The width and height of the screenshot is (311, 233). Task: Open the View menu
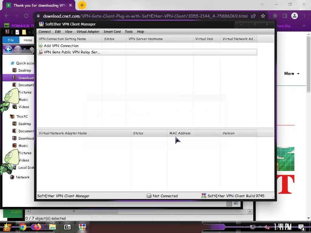(69, 32)
